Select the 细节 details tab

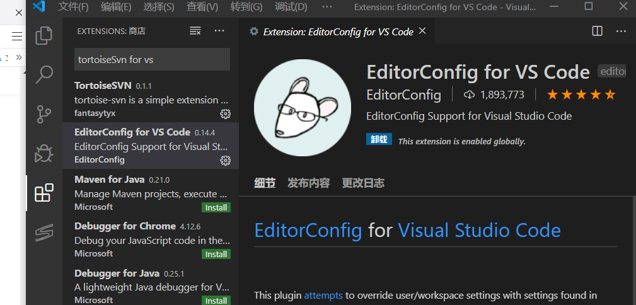[x=265, y=183]
